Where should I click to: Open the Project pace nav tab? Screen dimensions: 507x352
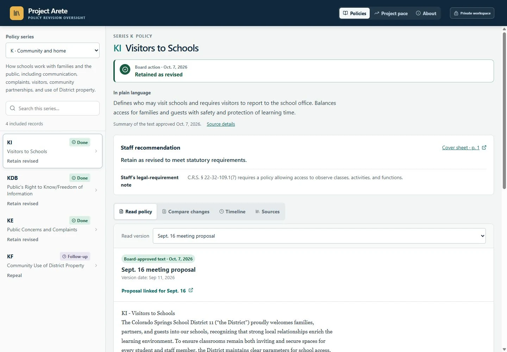pos(391,13)
